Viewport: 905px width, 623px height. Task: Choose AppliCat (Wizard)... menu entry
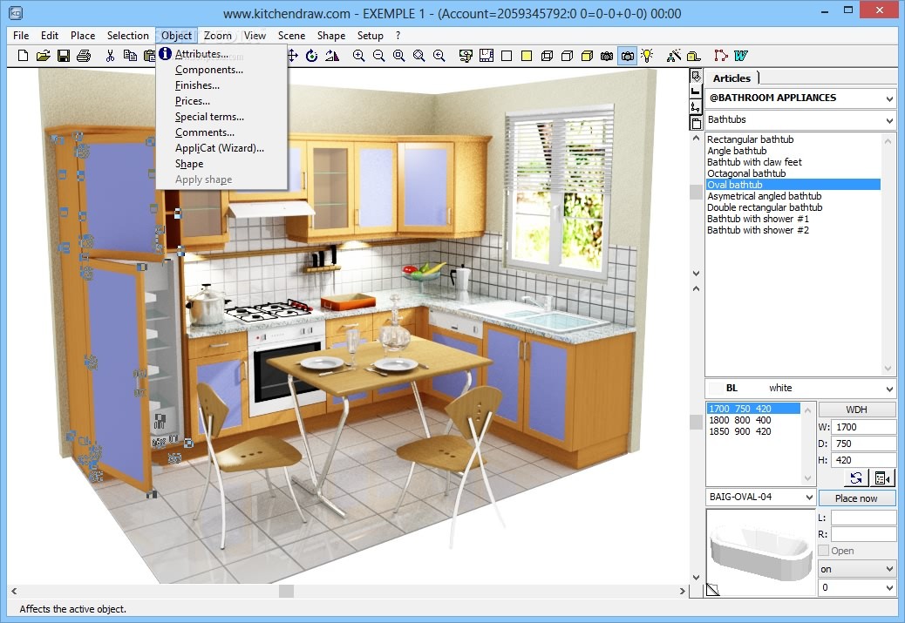(220, 147)
